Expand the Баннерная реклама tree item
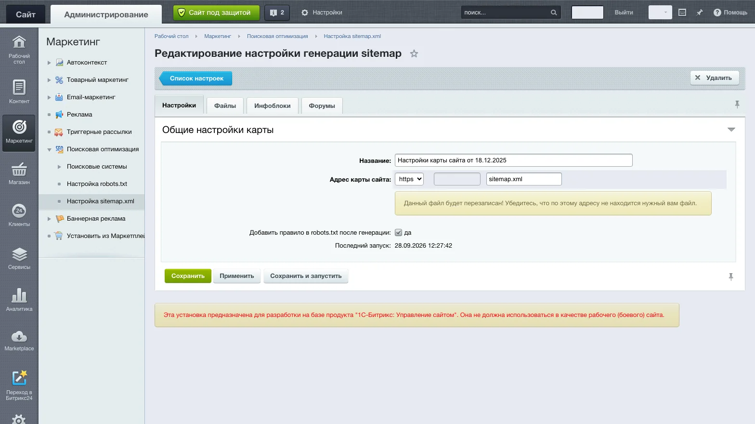 tap(49, 219)
